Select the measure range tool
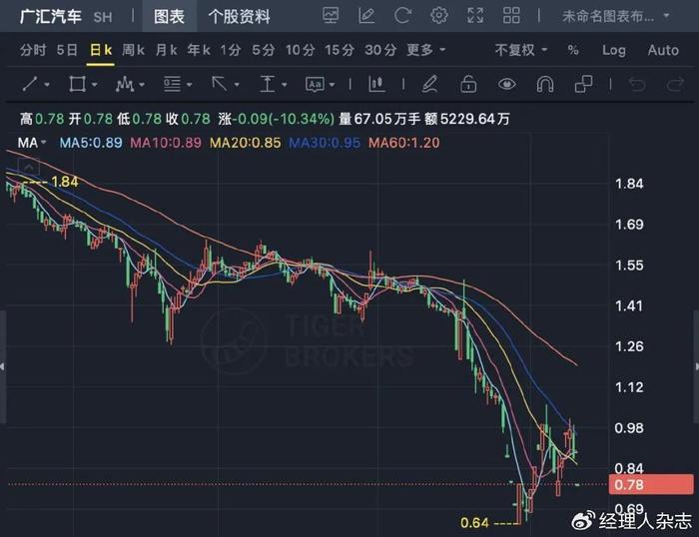Screen dimensions: 699x537 267,84
